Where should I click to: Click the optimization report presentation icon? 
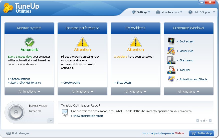click(65, 113)
